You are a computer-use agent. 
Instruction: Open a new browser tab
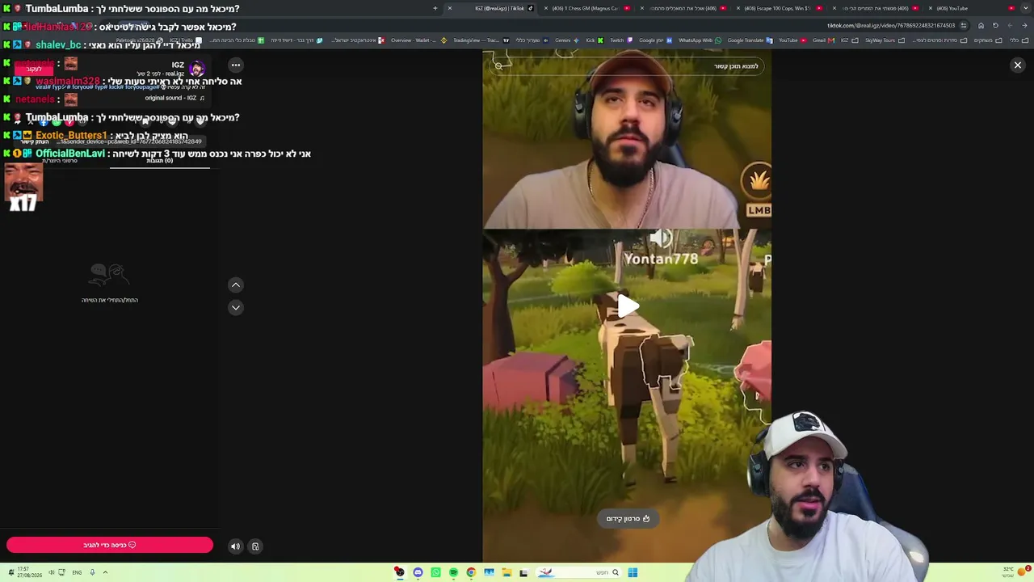[x=435, y=8]
